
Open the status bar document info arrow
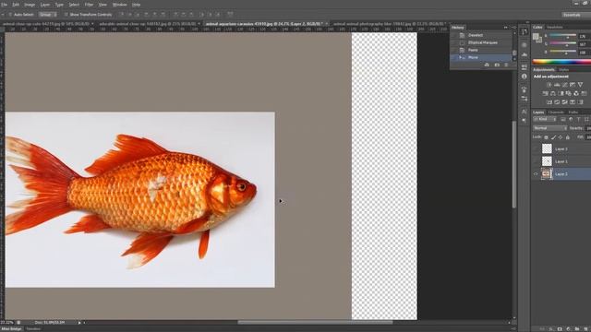point(79,323)
